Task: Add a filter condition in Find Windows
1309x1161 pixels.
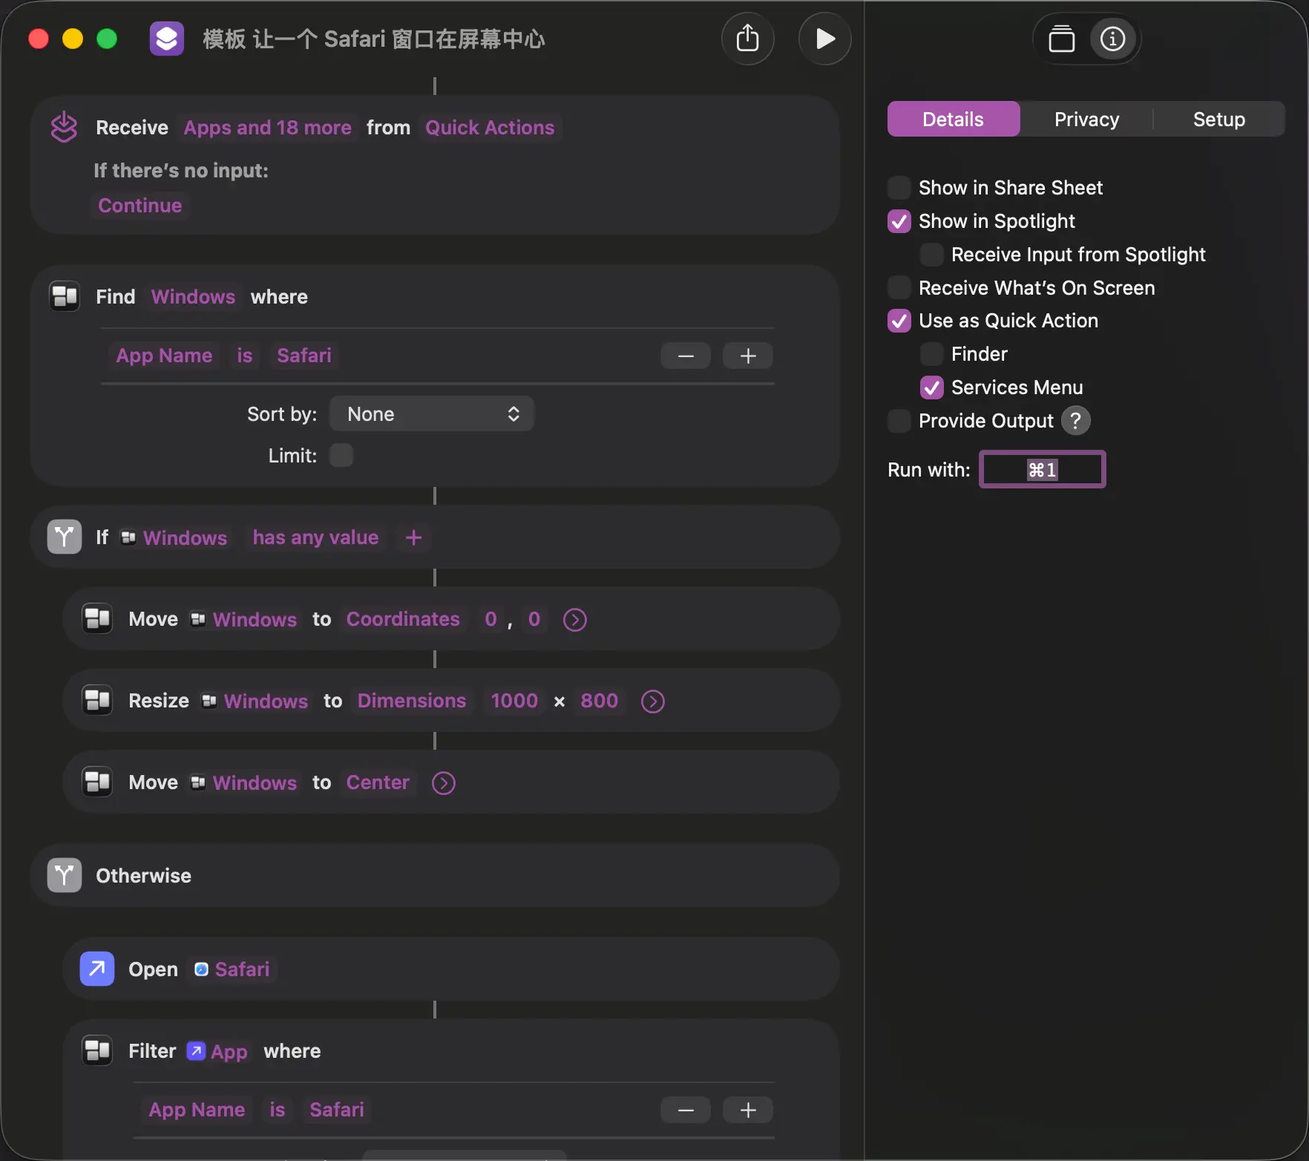Action: pos(748,356)
